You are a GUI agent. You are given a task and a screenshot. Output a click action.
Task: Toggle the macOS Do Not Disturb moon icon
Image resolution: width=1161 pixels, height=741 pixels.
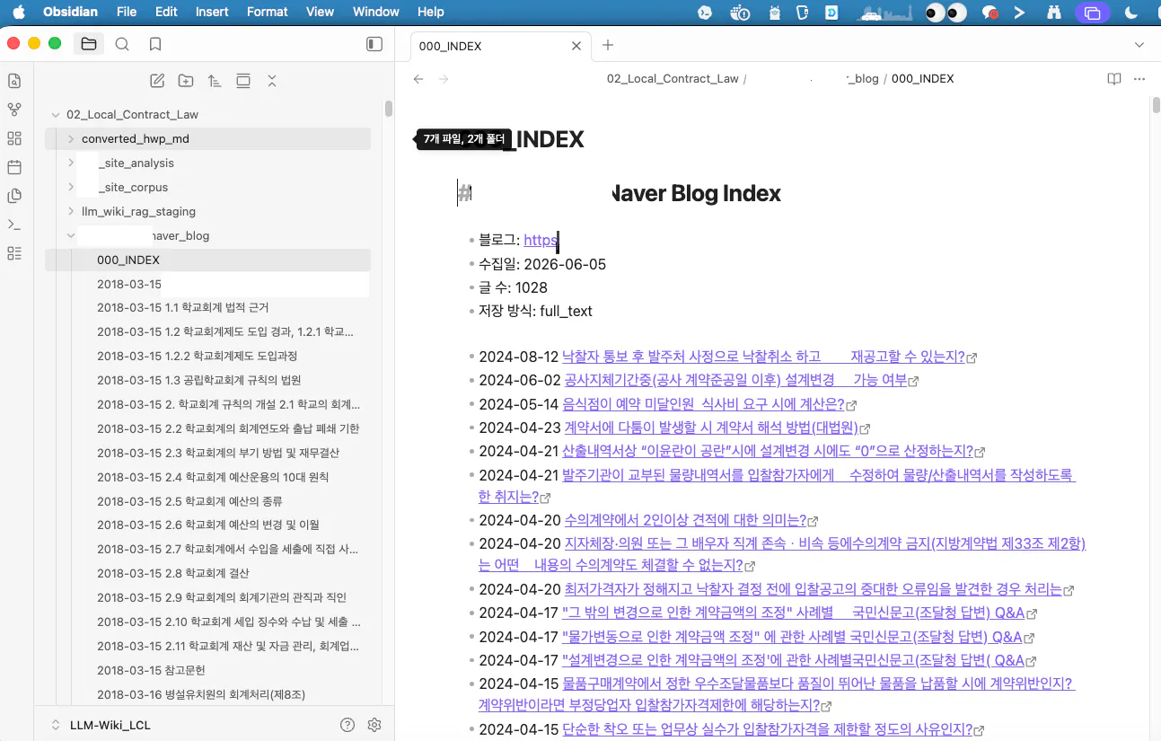1131,13
